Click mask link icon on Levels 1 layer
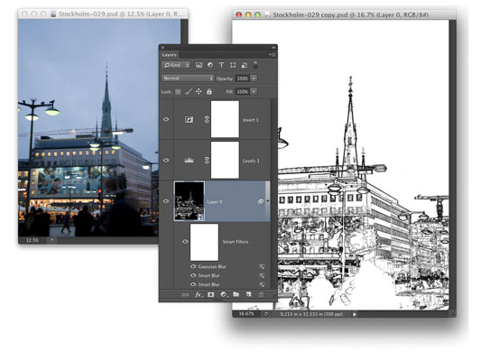This screenshot has width=481, height=361. click(x=207, y=160)
